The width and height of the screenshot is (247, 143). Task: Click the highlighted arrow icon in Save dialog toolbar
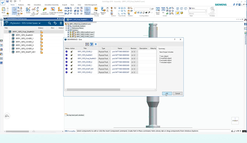pyautogui.click(x=91, y=44)
